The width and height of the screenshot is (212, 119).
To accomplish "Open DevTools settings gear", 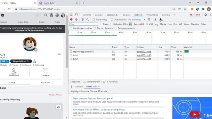I will point(205,15).
